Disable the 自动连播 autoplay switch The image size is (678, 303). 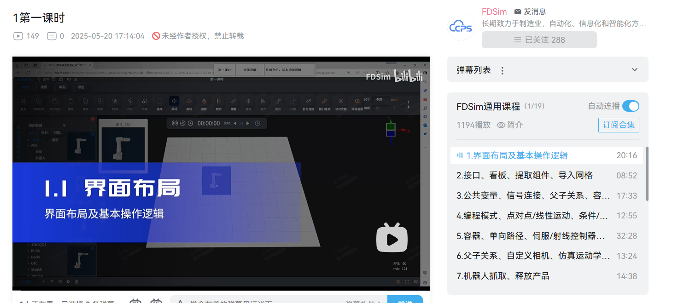tap(631, 106)
